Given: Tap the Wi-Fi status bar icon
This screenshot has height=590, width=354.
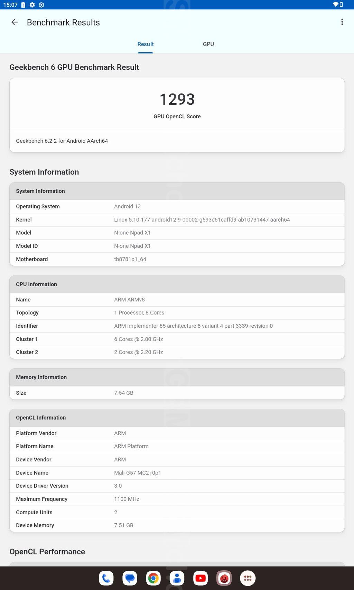Looking at the screenshot, I should (x=335, y=4).
